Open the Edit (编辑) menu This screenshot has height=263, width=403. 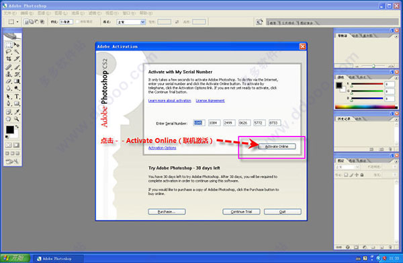click(x=27, y=13)
